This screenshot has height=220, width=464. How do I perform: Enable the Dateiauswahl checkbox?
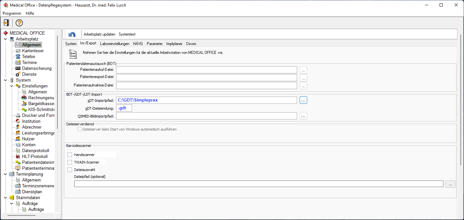coord(70,170)
